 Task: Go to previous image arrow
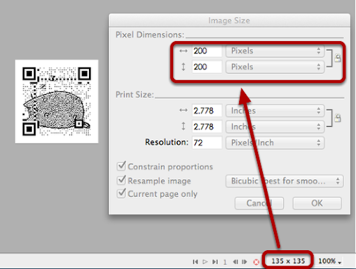tap(236, 262)
